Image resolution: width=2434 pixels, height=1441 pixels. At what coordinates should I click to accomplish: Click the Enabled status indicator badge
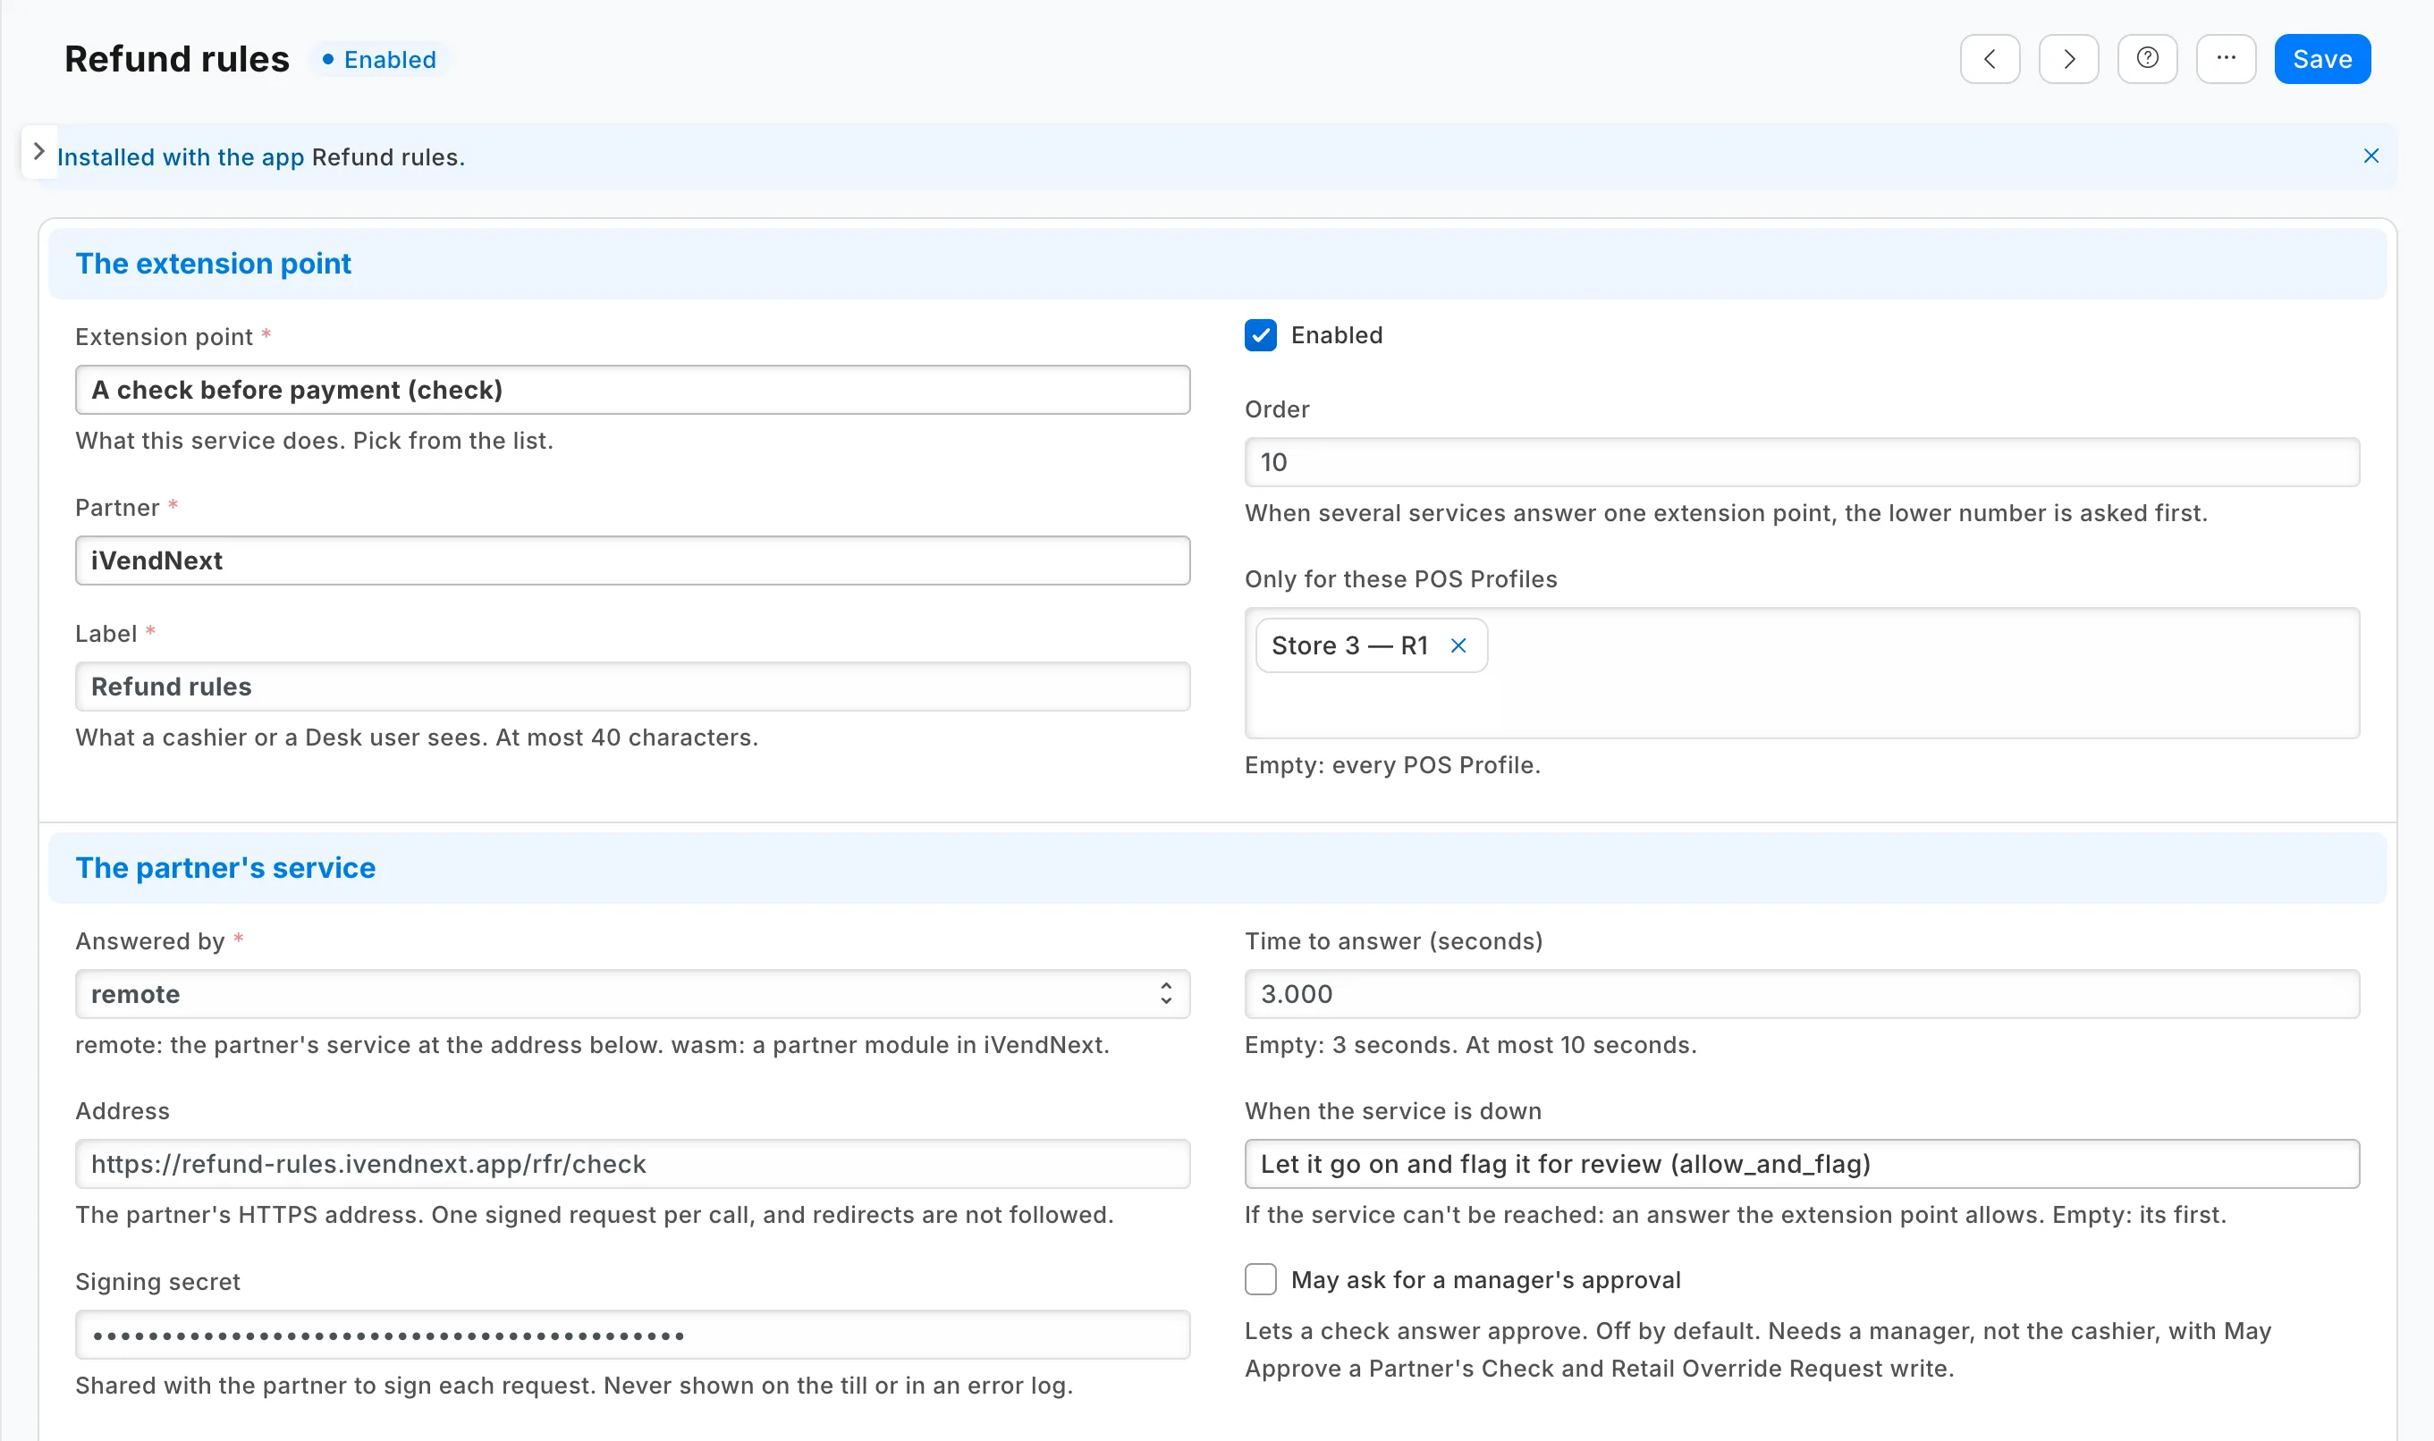tap(380, 59)
